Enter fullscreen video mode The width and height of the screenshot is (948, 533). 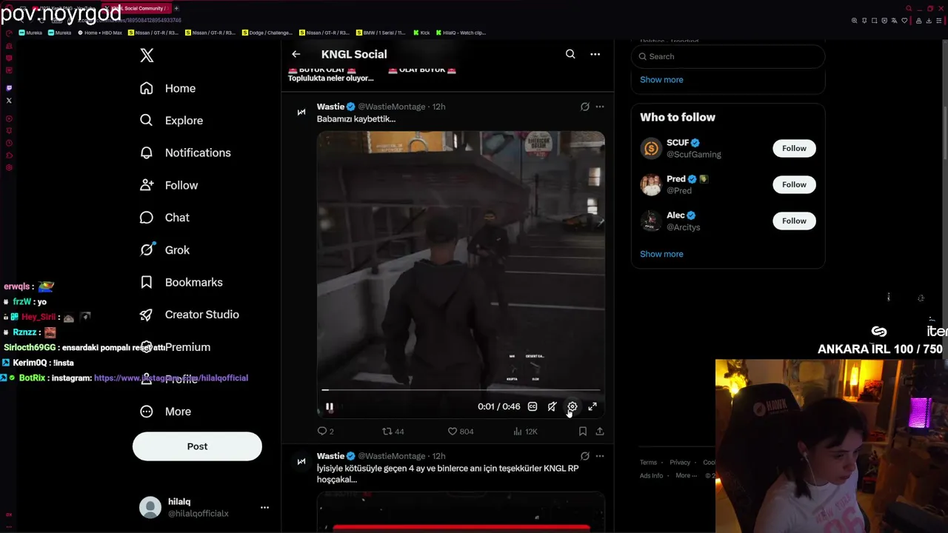click(x=592, y=406)
